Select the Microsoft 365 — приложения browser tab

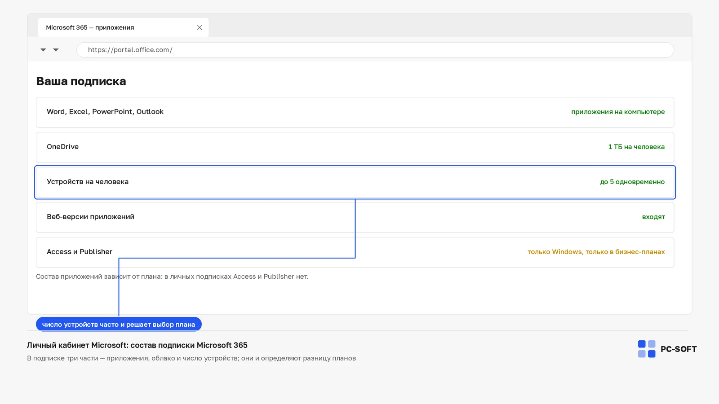(x=123, y=27)
